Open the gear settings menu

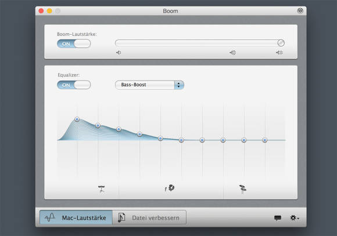coord(294,218)
